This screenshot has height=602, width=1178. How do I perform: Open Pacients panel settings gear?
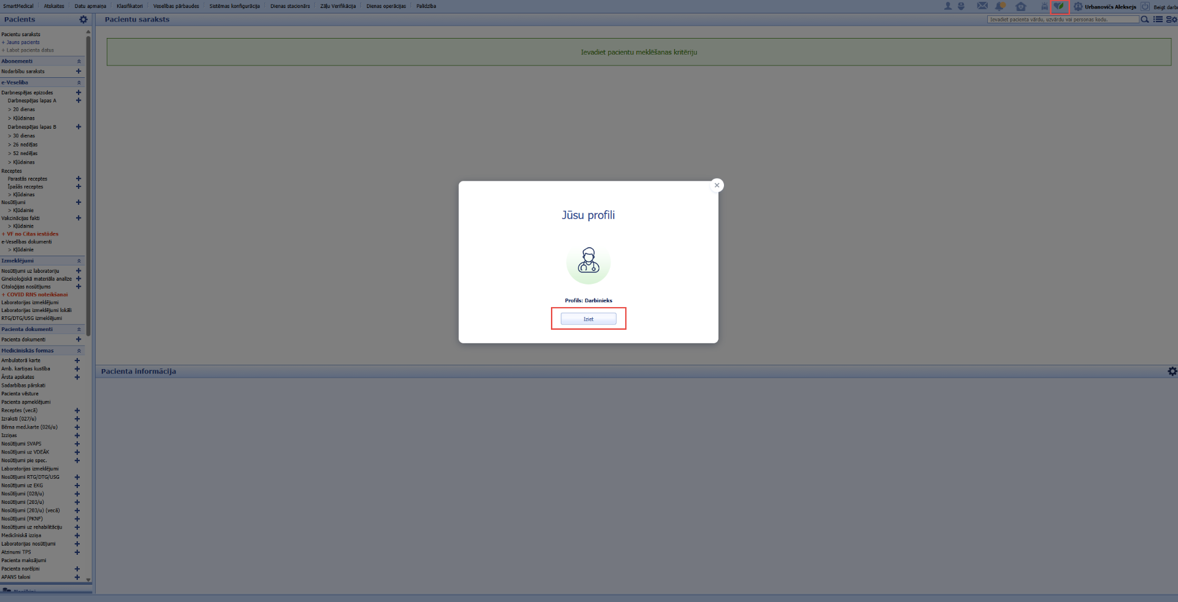(x=83, y=20)
